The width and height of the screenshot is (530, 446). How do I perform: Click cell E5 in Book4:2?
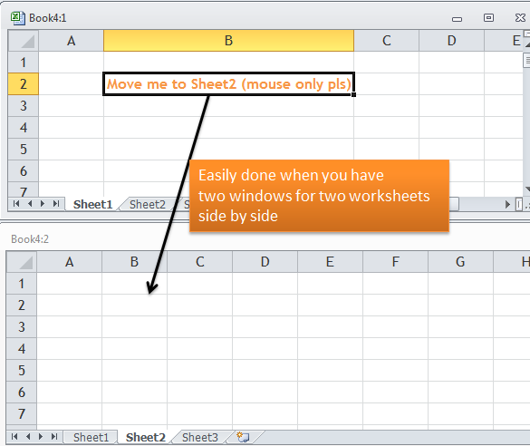coord(330,370)
